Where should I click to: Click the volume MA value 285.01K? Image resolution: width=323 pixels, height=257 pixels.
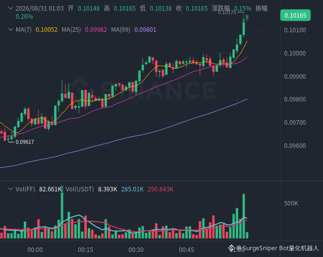(x=132, y=189)
